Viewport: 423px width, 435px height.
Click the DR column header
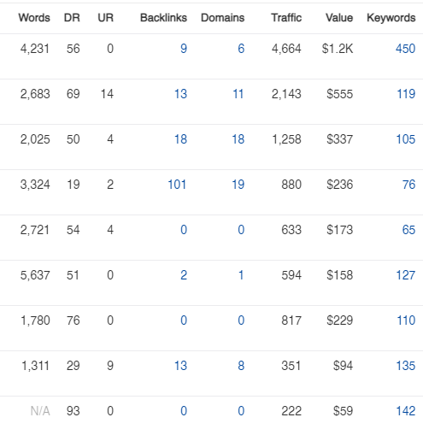72,18
